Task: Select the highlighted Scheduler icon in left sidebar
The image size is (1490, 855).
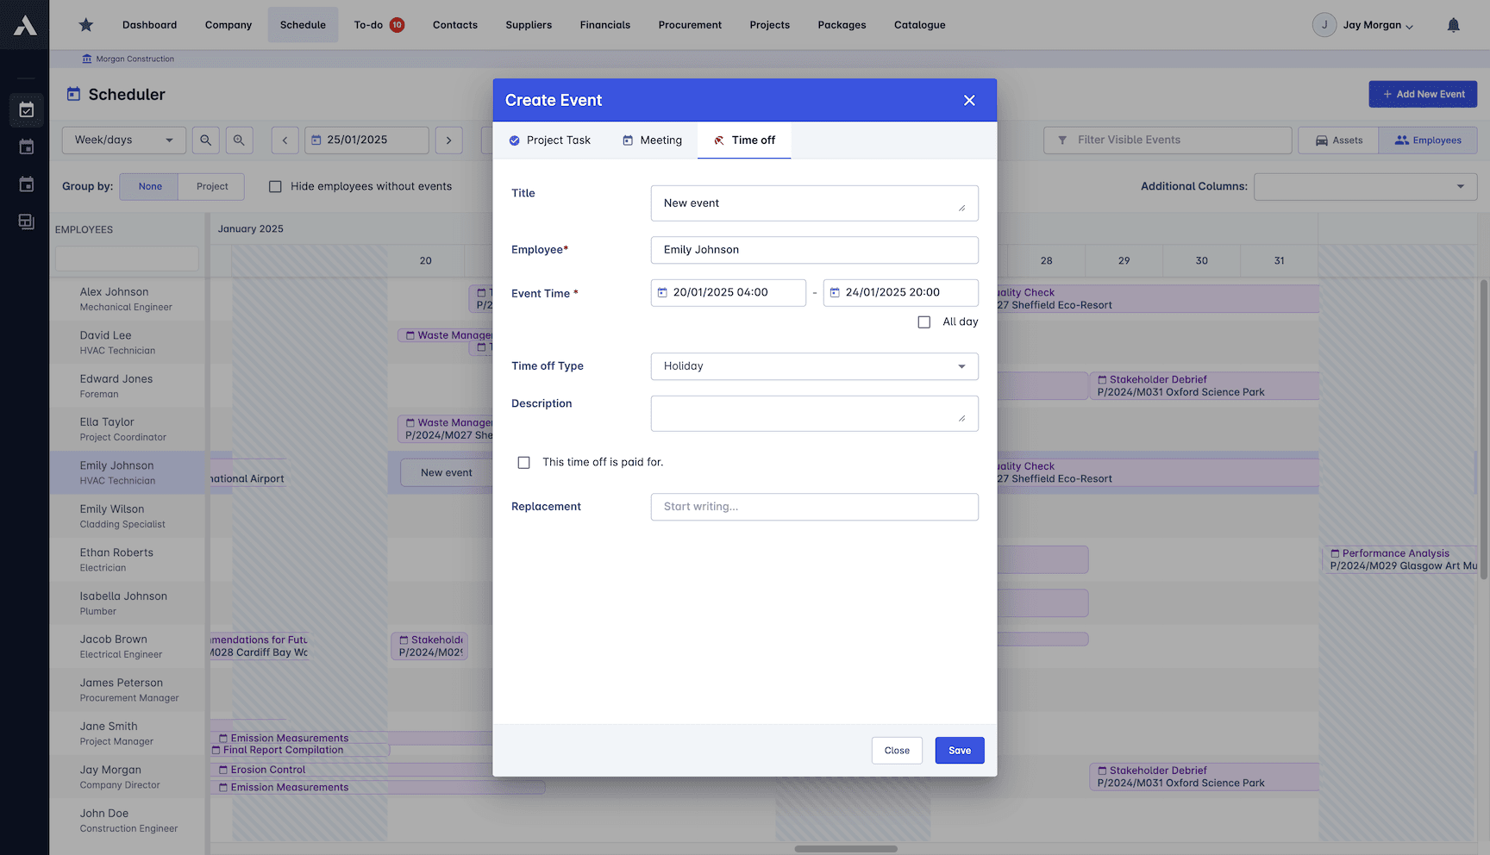Action: point(26,109)
